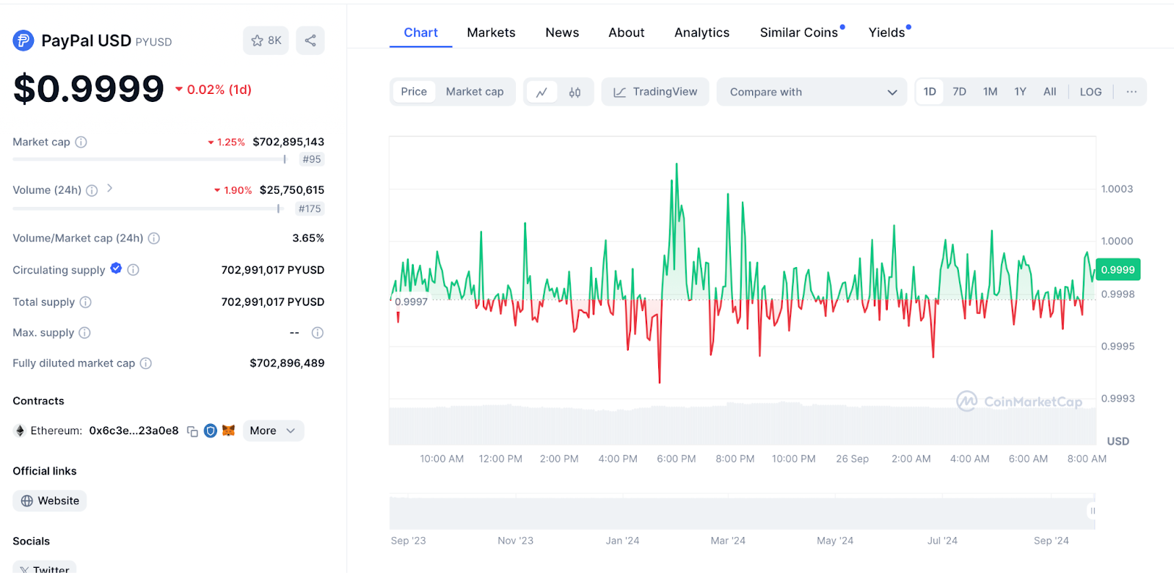Click the $25,750,615 volume value

click(x=292, y=190)
